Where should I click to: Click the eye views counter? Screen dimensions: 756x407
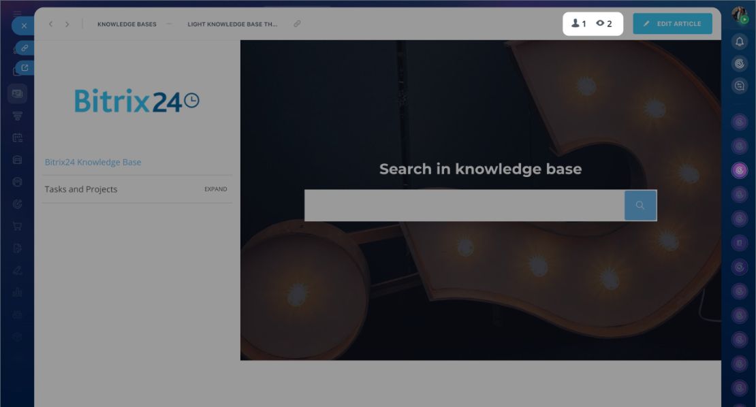[x=604, y=24]
